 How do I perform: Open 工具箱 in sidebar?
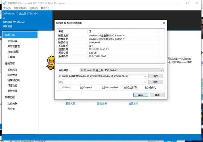coord(11,57)
